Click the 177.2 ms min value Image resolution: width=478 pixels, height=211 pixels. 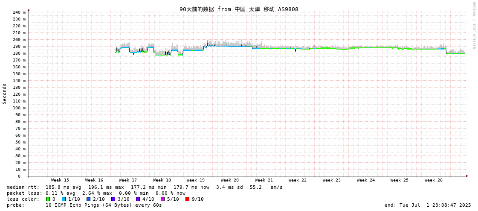[x=149, y=187]
